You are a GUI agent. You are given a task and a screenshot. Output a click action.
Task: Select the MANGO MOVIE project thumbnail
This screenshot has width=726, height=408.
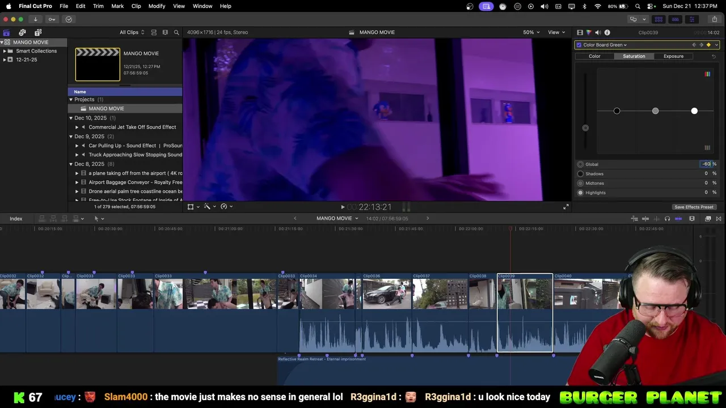pyautogui.click(x=98, y=65)
